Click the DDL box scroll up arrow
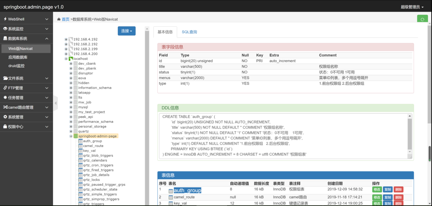Viewport: 432px width, 206px height. 410,116
